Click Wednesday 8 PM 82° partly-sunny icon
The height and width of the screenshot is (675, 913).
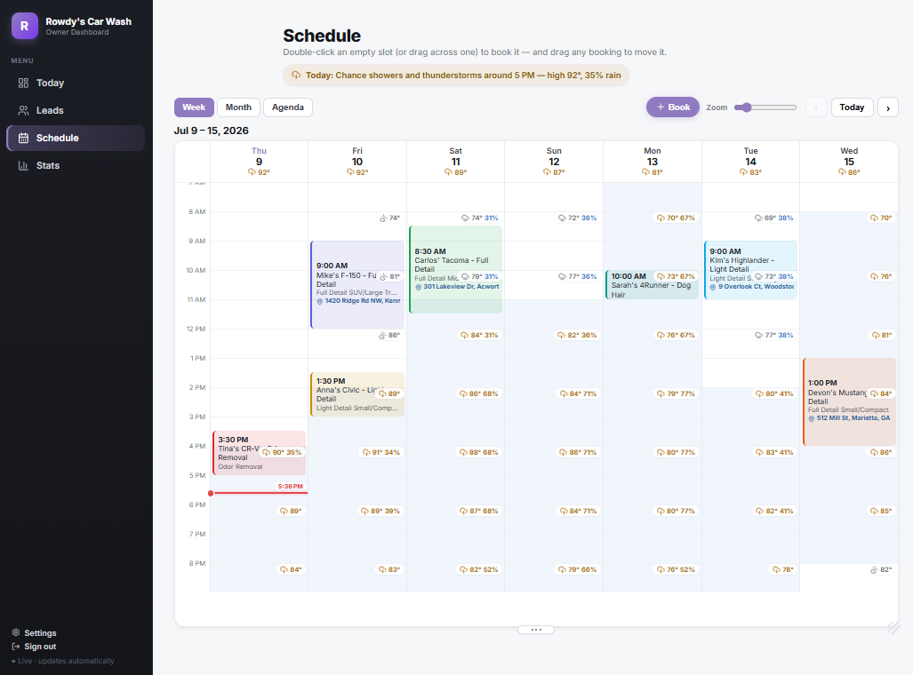point(874,569)
